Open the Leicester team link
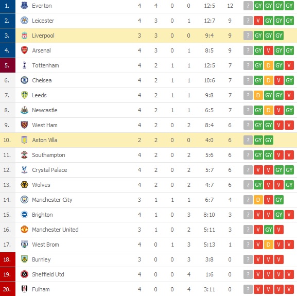297x296 pixels. (43, 21)
